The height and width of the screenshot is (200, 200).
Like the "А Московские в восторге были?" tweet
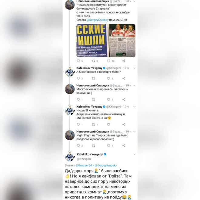(x=108, y=78)
